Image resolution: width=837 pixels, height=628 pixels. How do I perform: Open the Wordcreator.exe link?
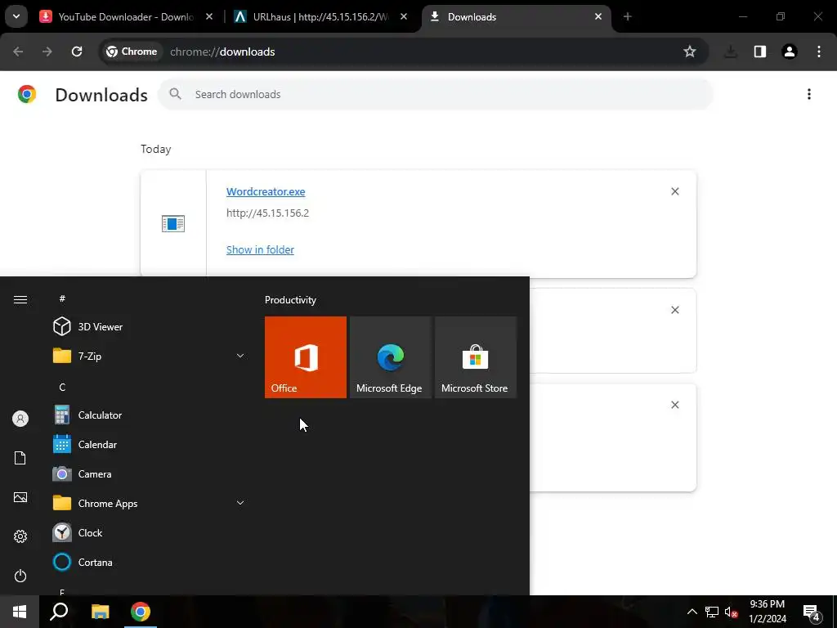click(266, 191)
